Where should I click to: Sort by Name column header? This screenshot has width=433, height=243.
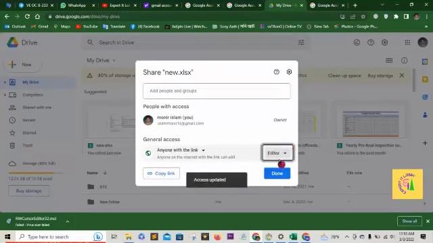point(92,173)
